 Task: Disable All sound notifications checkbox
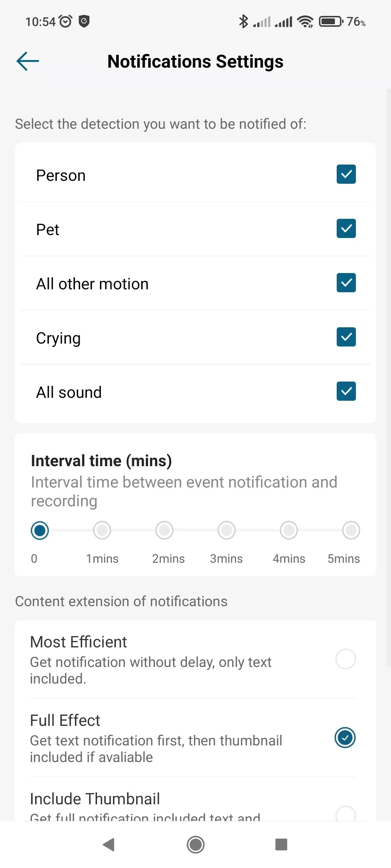[x=346, y=391]
